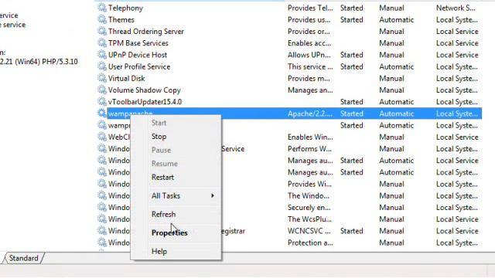Select the Telephony service name
495x278 pixels.
point(125,8)
